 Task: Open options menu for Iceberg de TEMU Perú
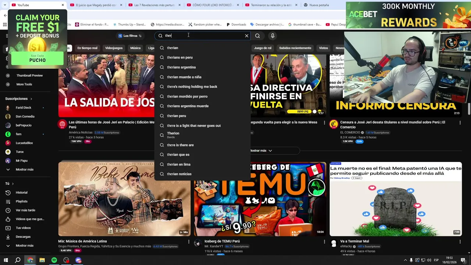coord(325,241)
